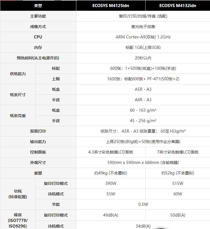Click the 49dB(A) noise value
The width and height of the screenshot is (210, 229).
pos(111,215)
